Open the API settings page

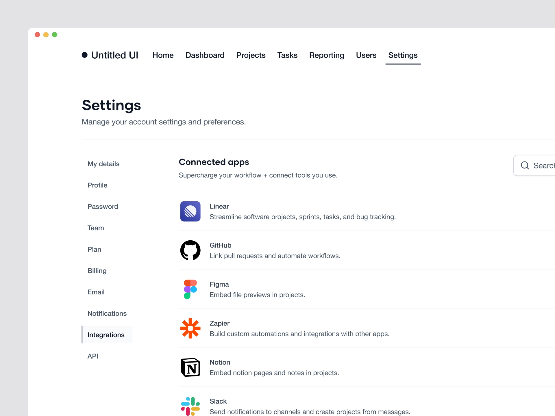(x=93, y=356)
